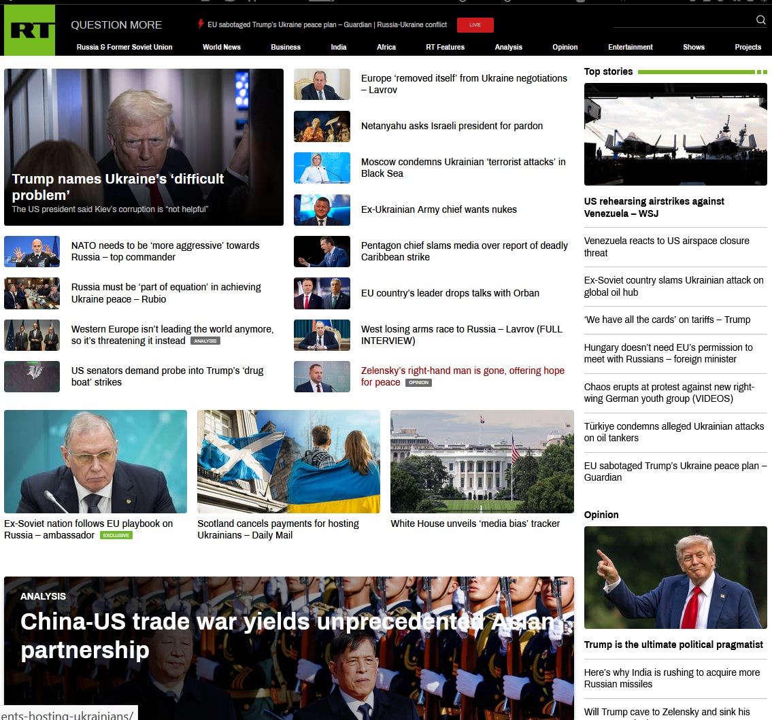Open the Shows section
The image size is (772, 720).
pos(694,47)
